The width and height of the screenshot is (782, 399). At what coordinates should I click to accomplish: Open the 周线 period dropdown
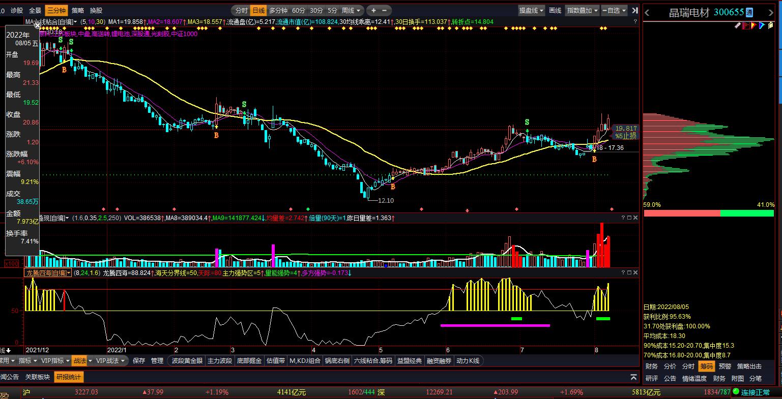coord(352,10)
